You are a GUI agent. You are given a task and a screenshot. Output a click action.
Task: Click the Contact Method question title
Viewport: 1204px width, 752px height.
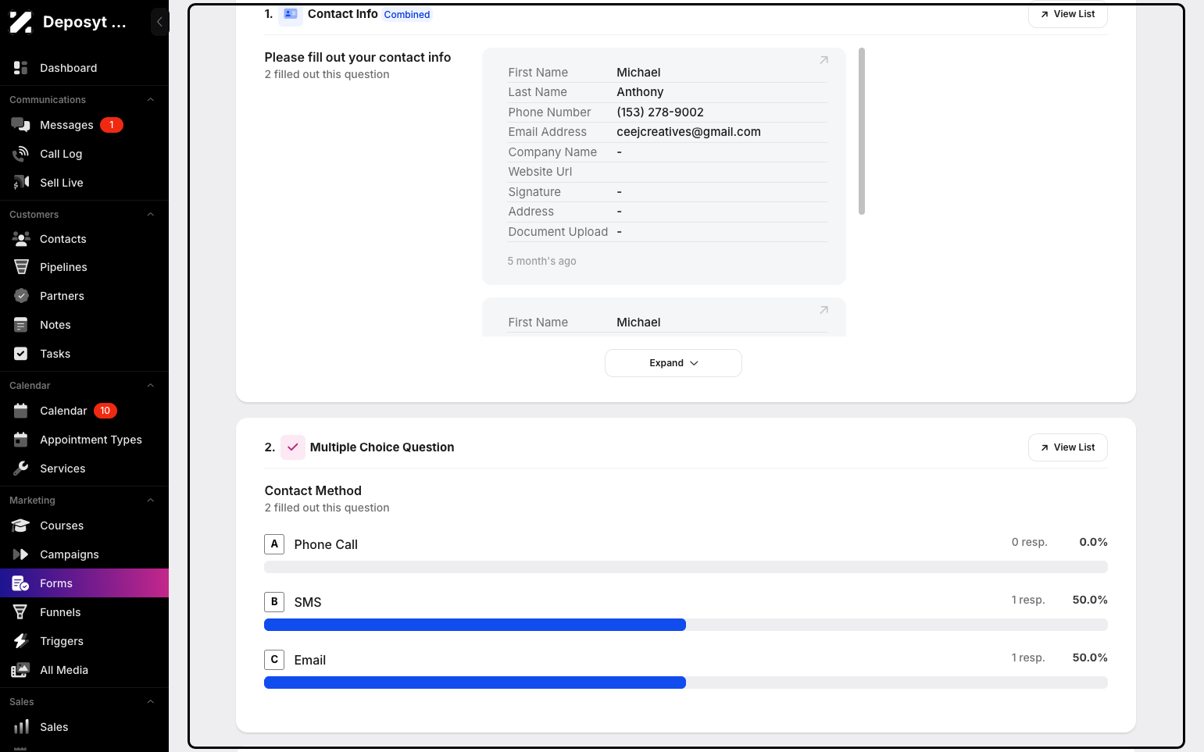(x=313, y=490)
